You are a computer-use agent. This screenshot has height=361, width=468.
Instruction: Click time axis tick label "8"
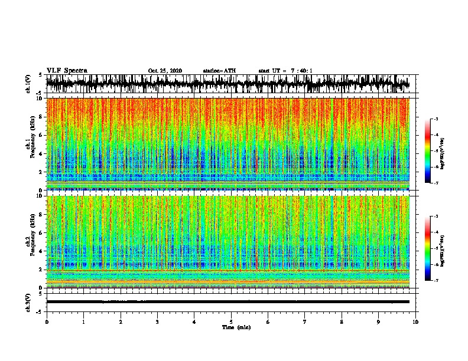(x=342, y=322)
